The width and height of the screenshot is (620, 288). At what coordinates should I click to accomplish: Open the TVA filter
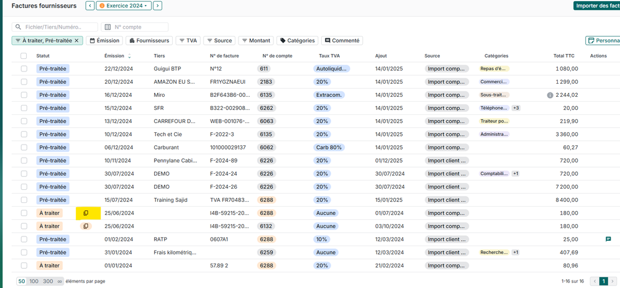point(188,40)
